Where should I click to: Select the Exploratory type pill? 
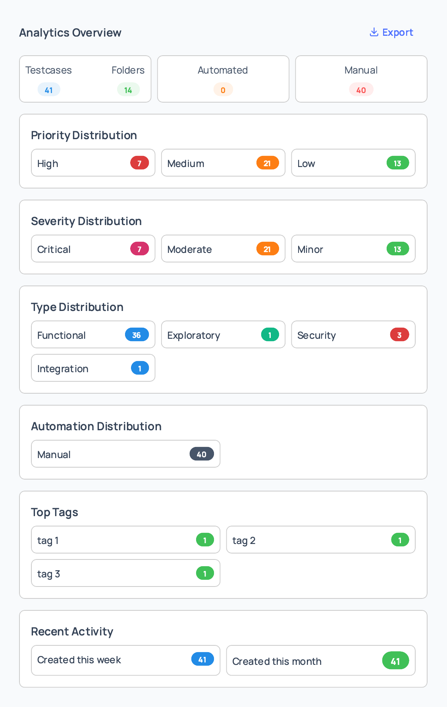coord(223,334)
